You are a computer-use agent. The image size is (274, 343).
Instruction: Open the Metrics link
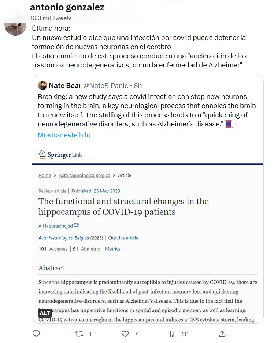pos(112,249)
